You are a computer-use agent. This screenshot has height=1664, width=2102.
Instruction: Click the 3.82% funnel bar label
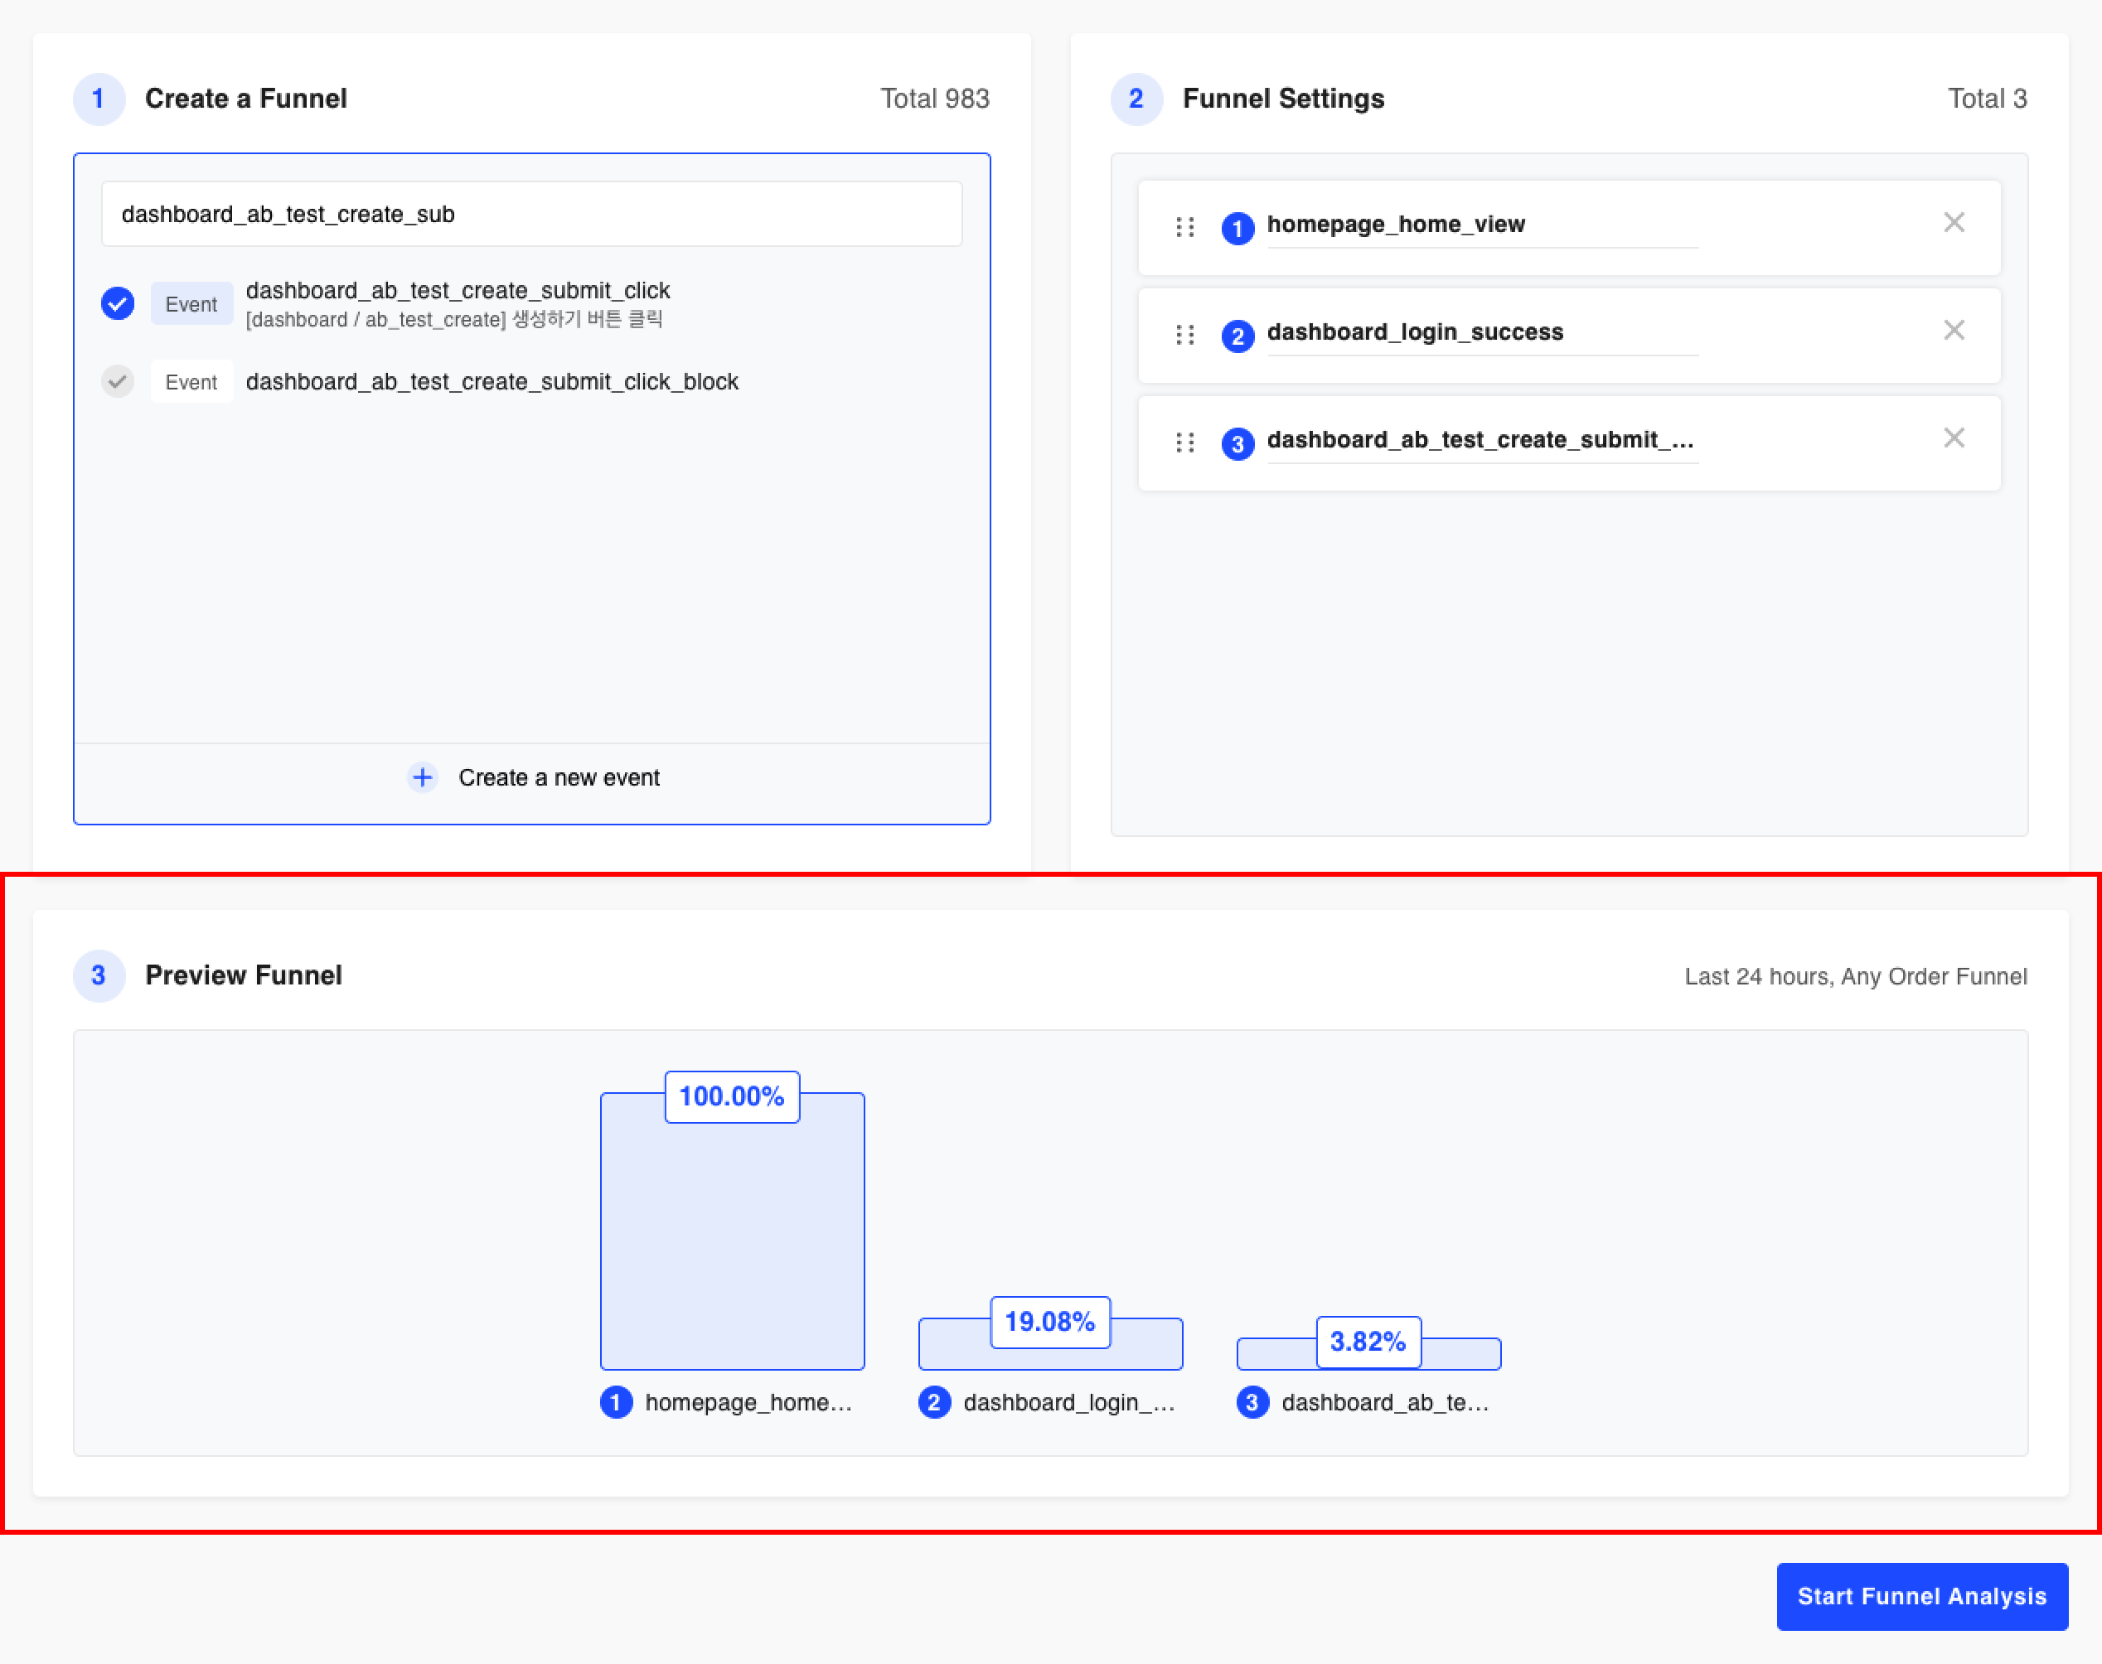click(x=1368, y=1342)
